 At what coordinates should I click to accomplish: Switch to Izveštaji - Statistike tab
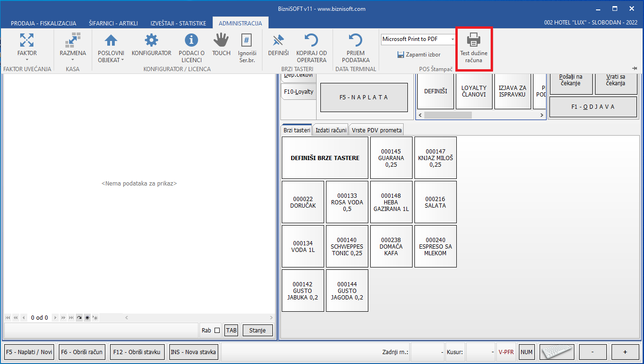coord(178,23)
